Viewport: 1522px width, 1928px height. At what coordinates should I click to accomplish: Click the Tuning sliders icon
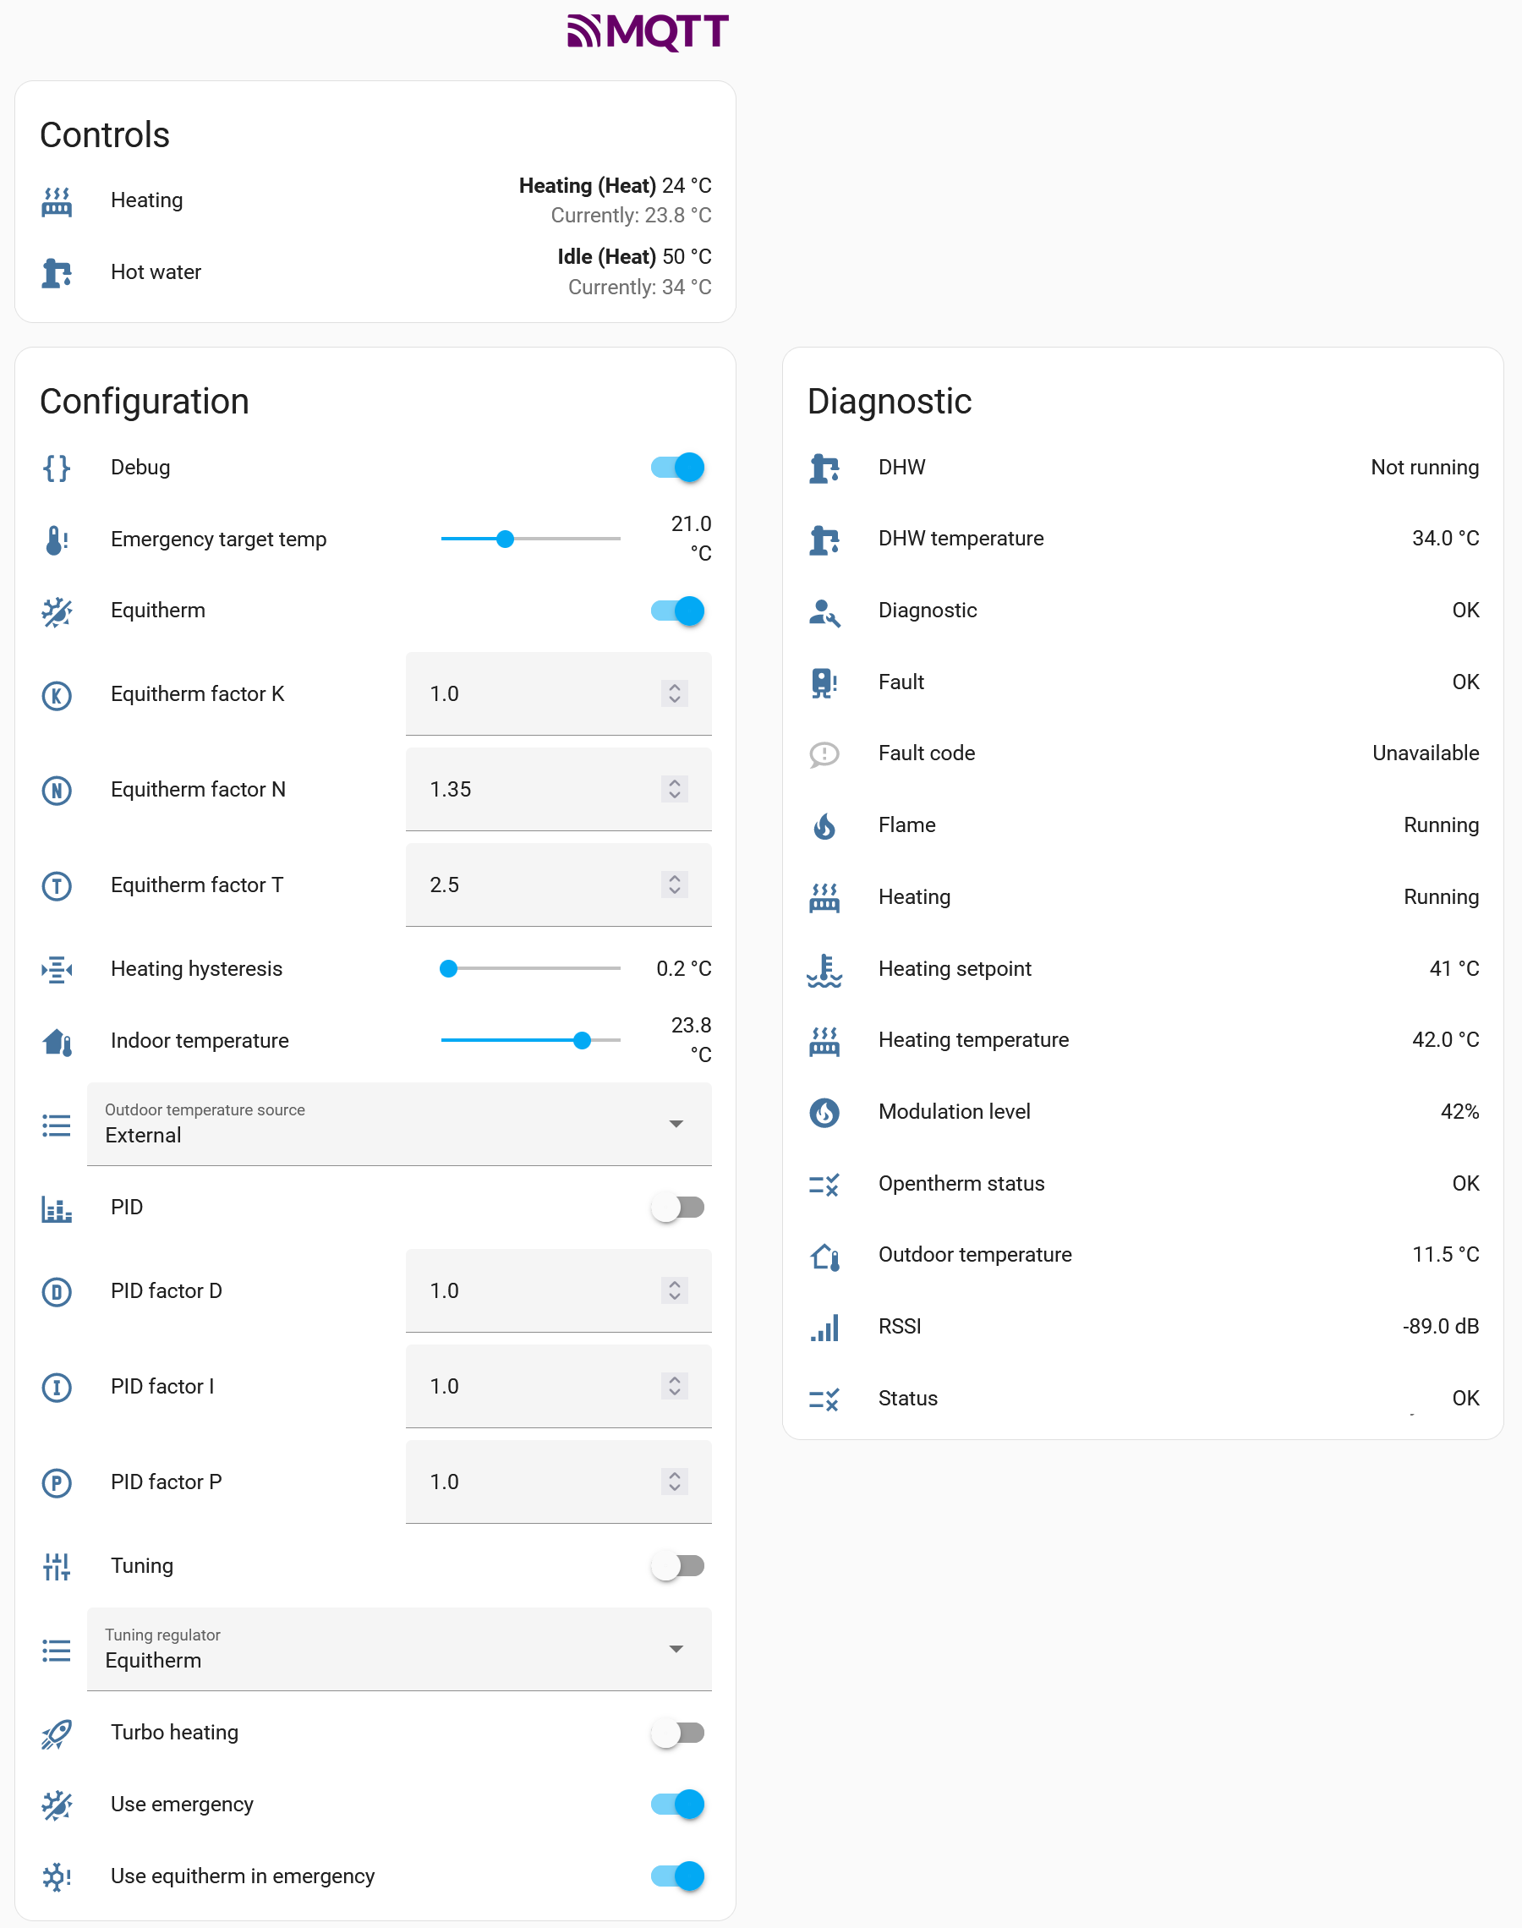coord(56,1566)
